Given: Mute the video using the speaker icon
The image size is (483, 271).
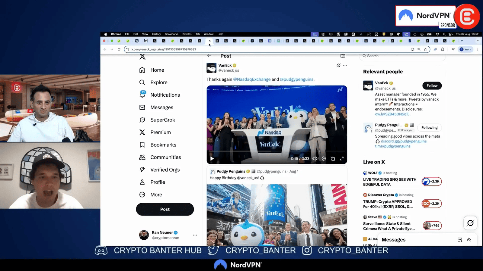Looking at the screenshot, I should [315, 159].
